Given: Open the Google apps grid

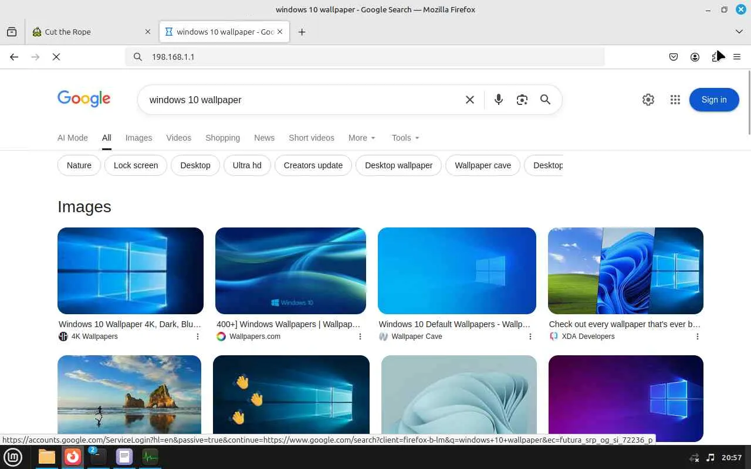Looking at the screenshot, I should tap(675, 100).
